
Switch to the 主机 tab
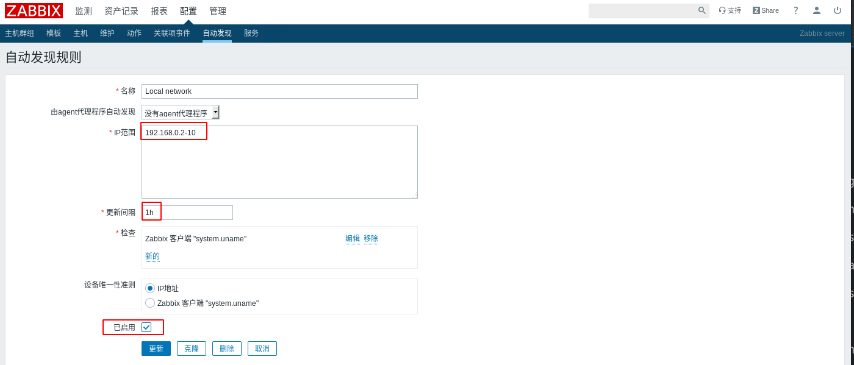[x=81, y=34]
